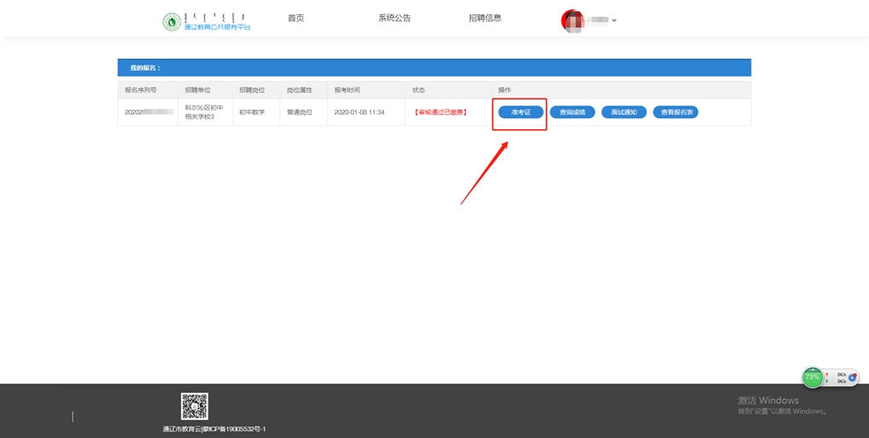Click the 科尔沁区初中相关学校3 cell
The height and width of the screenshot is (438, 869).
click(x=204, y=112)
